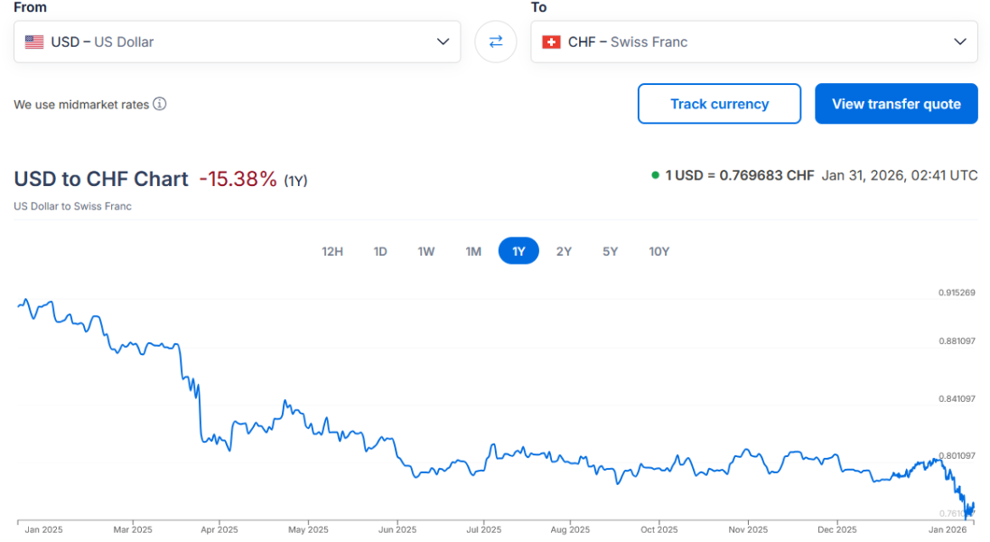Select the active 1Y range tab

(518, 251)
